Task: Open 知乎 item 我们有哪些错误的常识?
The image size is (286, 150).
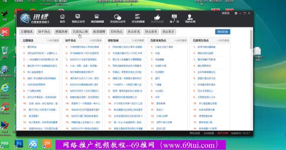Action: (x=82, y=72)
